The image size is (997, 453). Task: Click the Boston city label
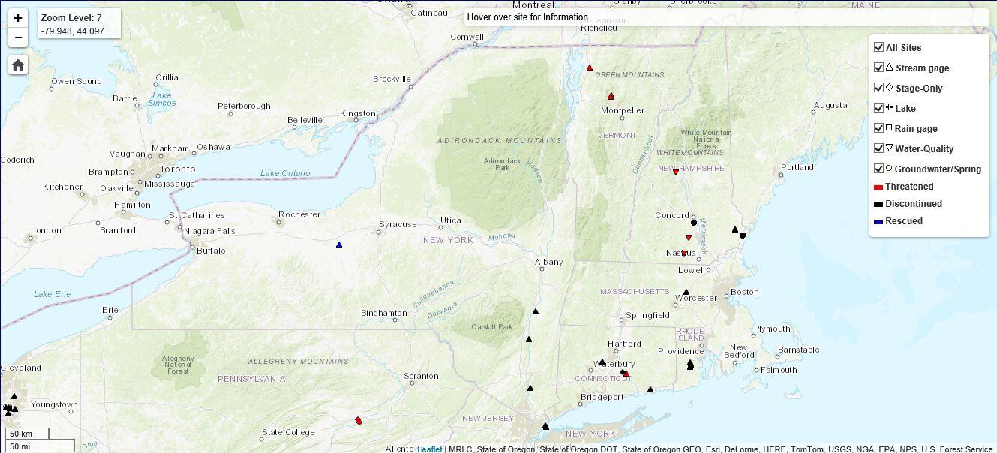[x=745, y=292]
